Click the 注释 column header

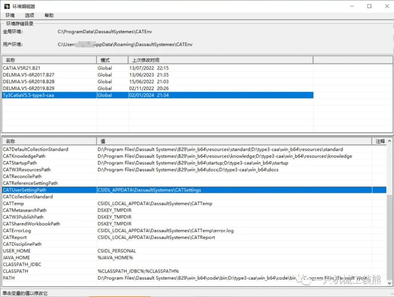pyautogui.click(x=380, y=141)
